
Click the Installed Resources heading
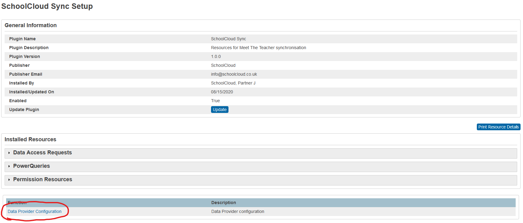tap(30, 139)
